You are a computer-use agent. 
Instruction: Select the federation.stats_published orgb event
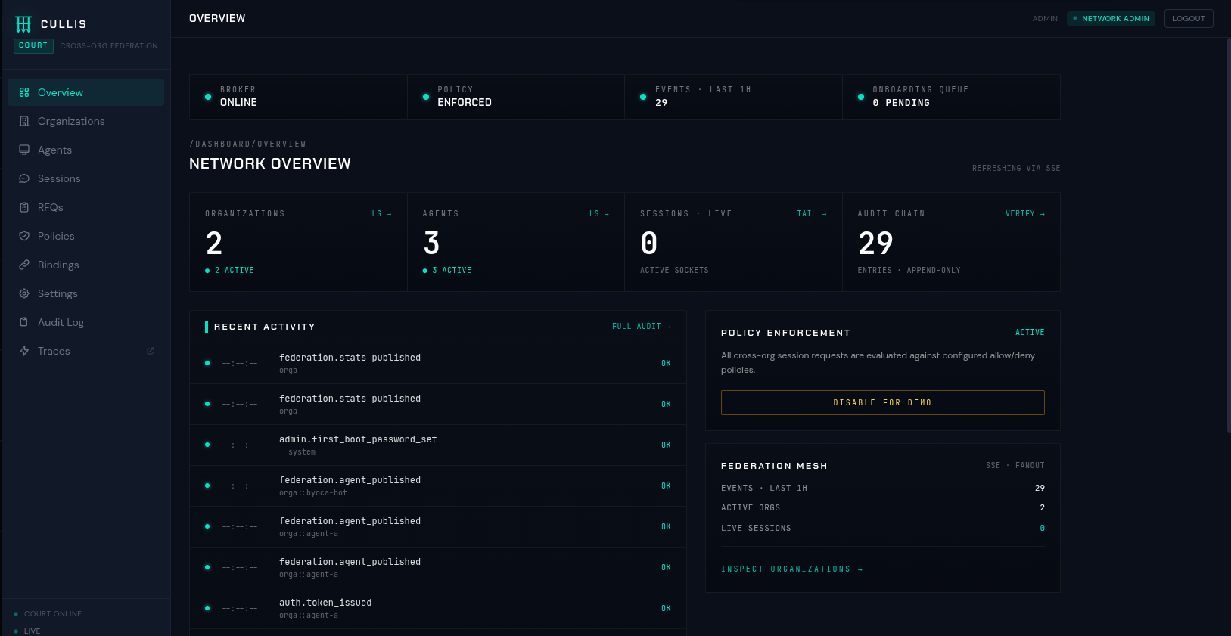(438, 363)
